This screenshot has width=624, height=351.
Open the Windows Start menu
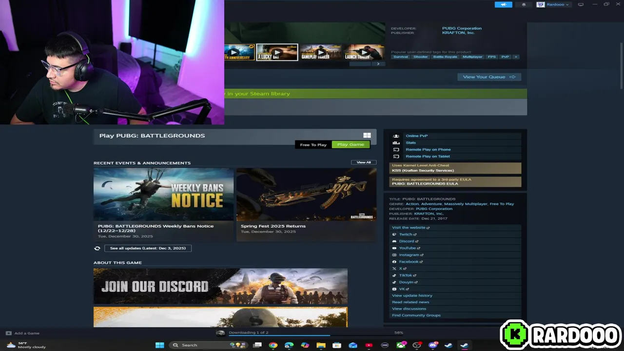click(x=159, y=345)
